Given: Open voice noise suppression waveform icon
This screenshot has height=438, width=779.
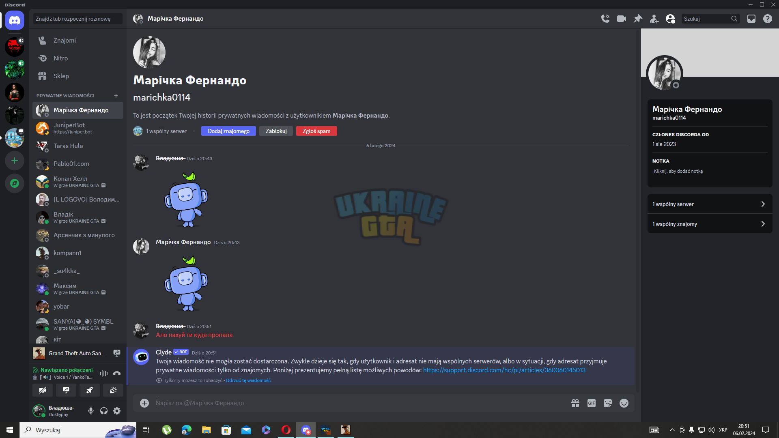Looking at the screenshot, I should point(104,374).
